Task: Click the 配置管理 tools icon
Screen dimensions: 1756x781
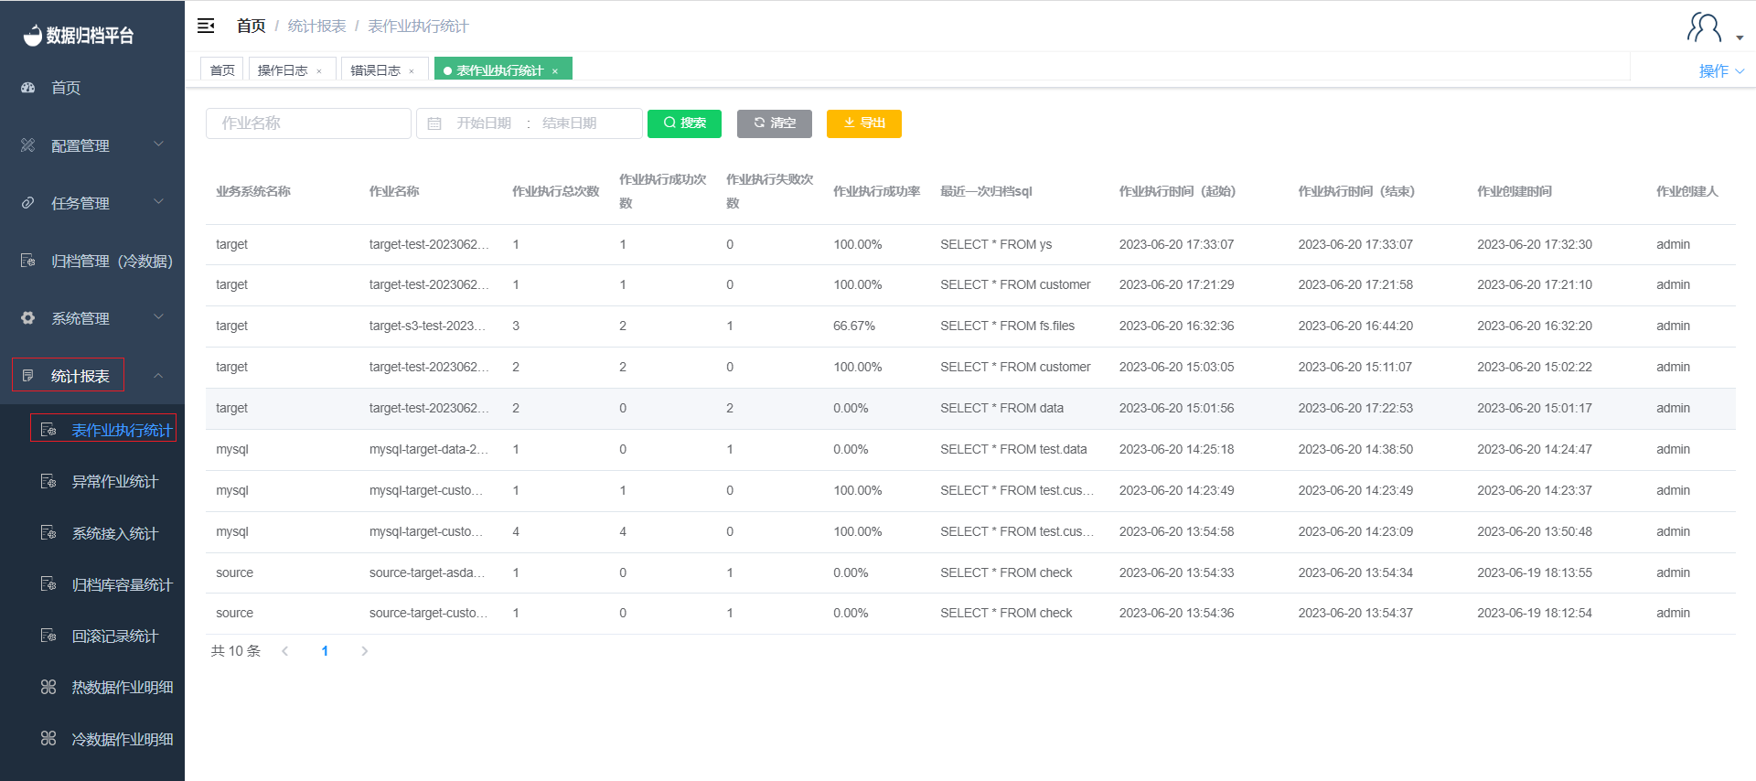Action: [x=27, y=145]
